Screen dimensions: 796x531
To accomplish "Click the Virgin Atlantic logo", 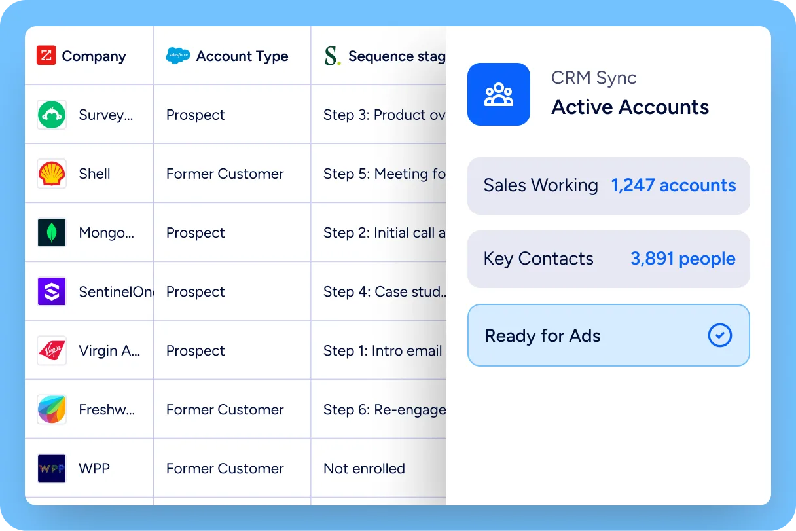I will coord(52,350).
